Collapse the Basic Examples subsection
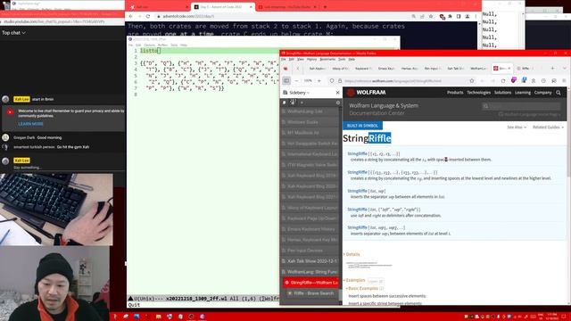571x321 pixels. (362, 288)
